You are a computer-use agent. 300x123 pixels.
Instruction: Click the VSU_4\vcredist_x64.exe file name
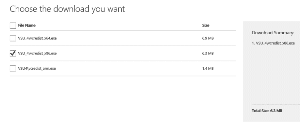[37, 38]
